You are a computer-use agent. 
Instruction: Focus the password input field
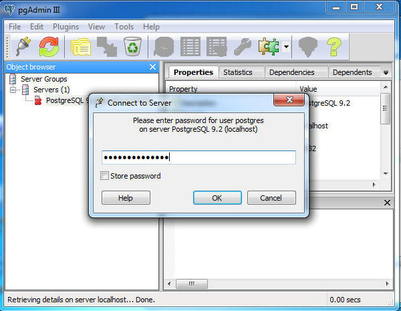198,157
